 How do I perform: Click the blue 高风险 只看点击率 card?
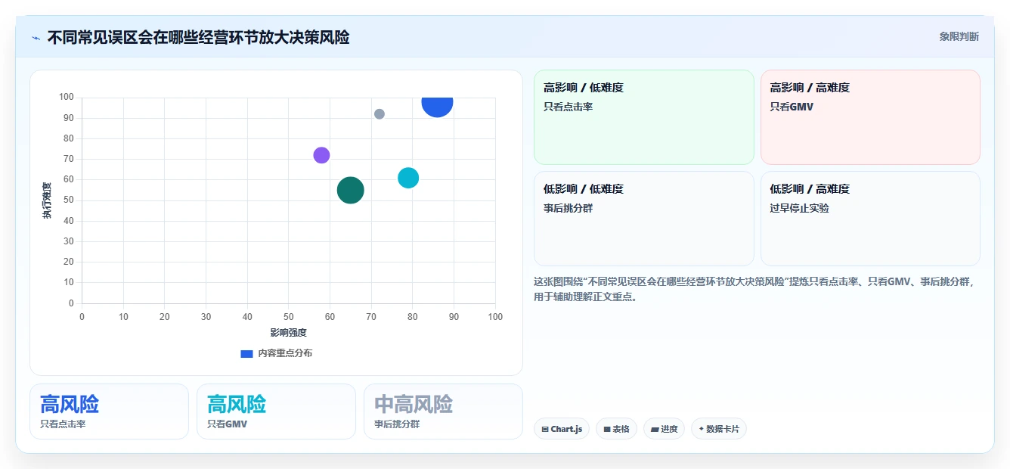click(x=109, y=412)
